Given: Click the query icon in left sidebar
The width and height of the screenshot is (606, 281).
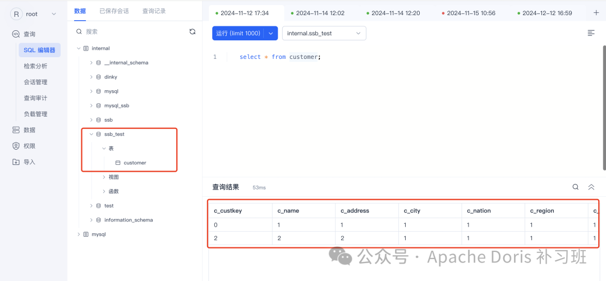Looking at the screenshot, I should pos(16,34).
